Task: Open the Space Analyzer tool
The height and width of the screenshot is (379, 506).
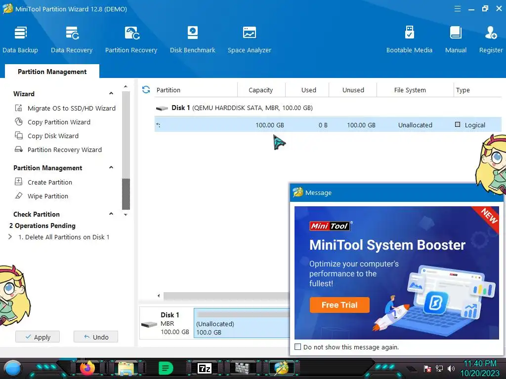Action: [x=250, y=39]
